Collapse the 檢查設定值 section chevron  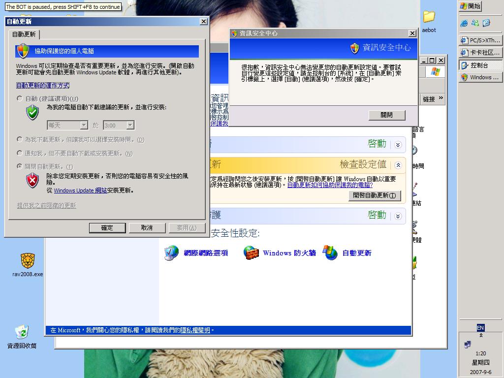point(398,165)
